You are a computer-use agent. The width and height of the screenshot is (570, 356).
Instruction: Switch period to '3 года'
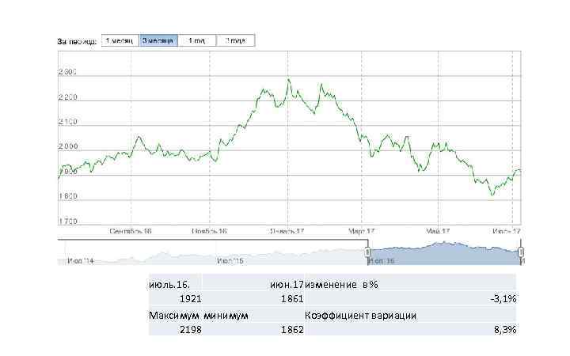[x=236, y=40]
